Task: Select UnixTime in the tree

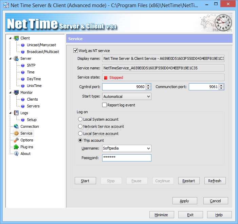Action: [34, 86]
